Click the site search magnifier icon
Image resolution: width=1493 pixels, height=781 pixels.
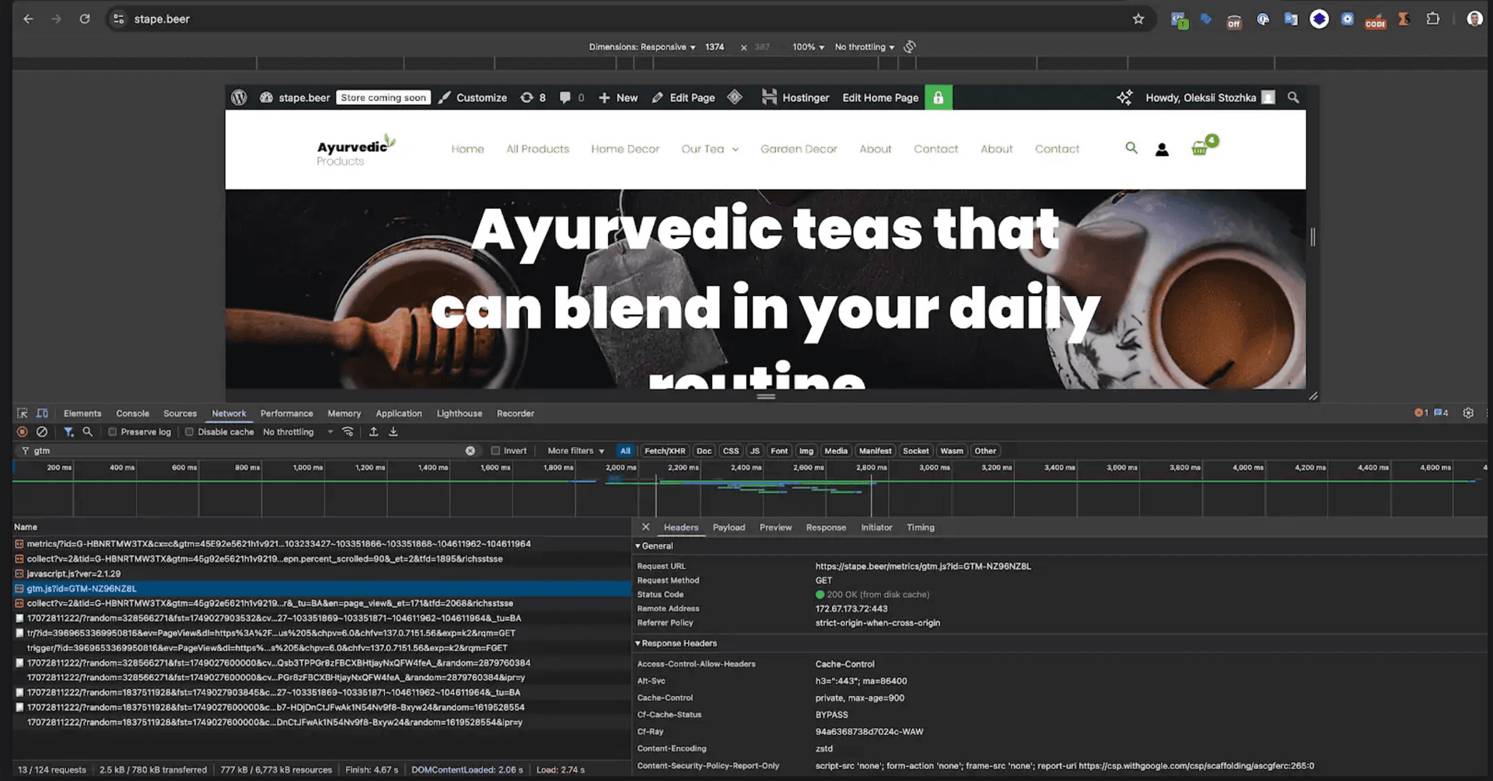1131,148
